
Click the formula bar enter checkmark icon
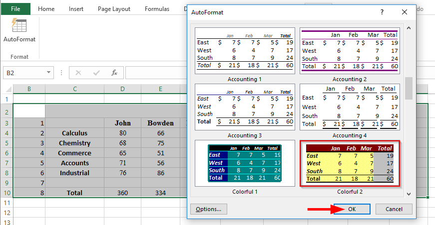(x=96, y=73)
